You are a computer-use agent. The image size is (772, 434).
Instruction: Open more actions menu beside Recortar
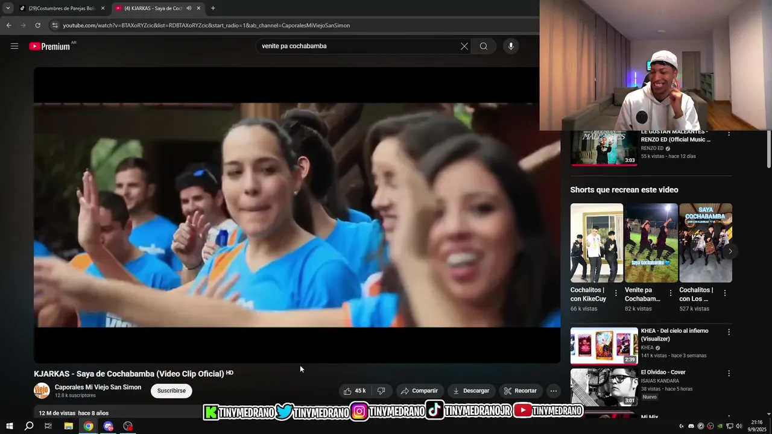click(554, 391)
